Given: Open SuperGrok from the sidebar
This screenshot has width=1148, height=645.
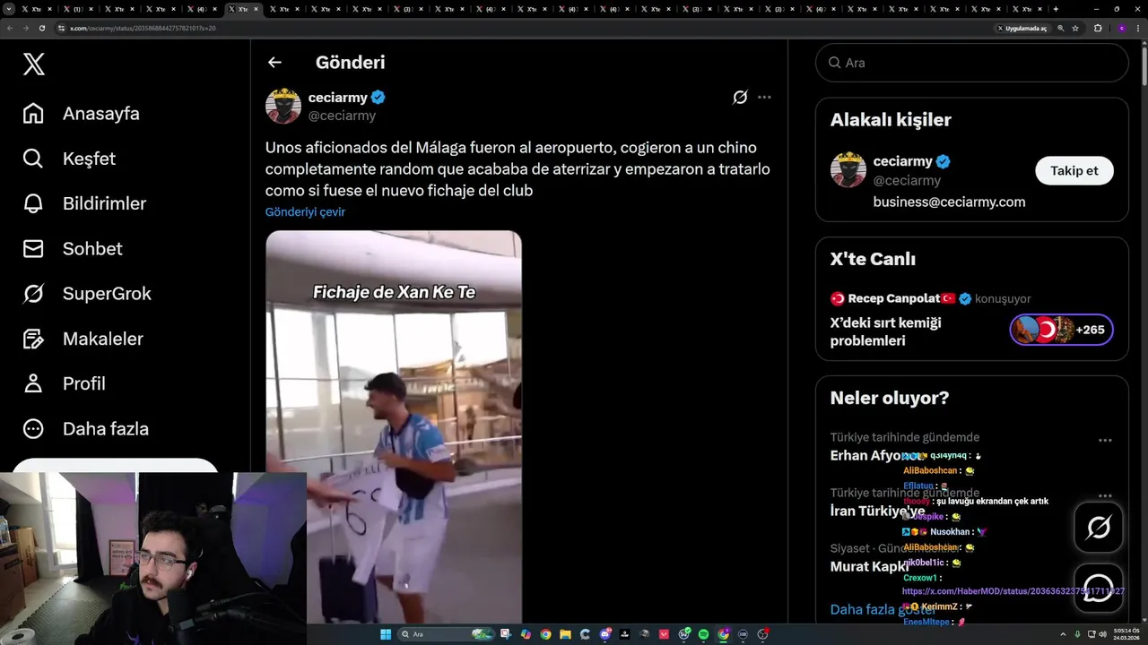Looking at the screenshot, I should 33,294.
